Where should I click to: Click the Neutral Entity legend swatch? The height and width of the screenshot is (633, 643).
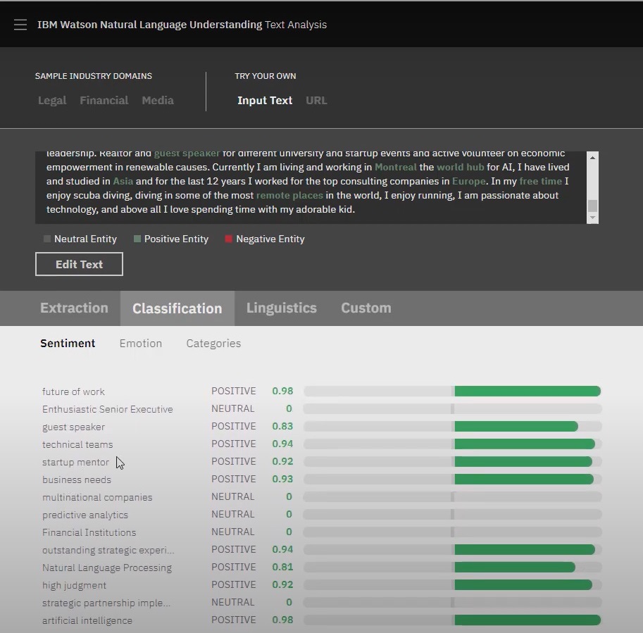pos(47,239)
